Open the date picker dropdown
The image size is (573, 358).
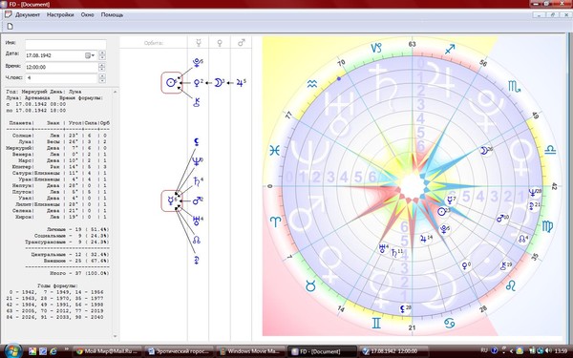click(x=90, y=55)
